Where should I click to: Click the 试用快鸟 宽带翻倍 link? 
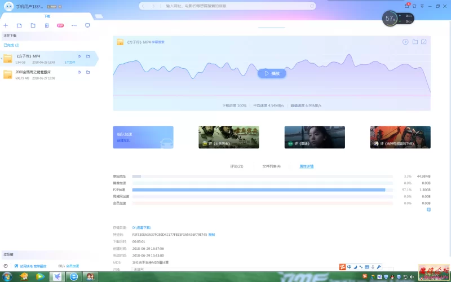tap(33, 266)
